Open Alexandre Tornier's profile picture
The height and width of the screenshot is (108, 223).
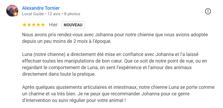point(12,11)
